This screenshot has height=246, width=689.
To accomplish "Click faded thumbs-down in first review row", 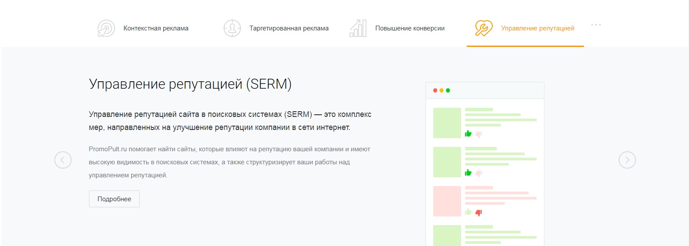I will [478, 134].
